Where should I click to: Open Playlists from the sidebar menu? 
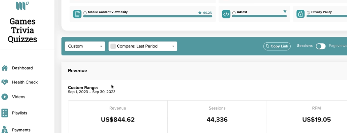click(19, 113)
